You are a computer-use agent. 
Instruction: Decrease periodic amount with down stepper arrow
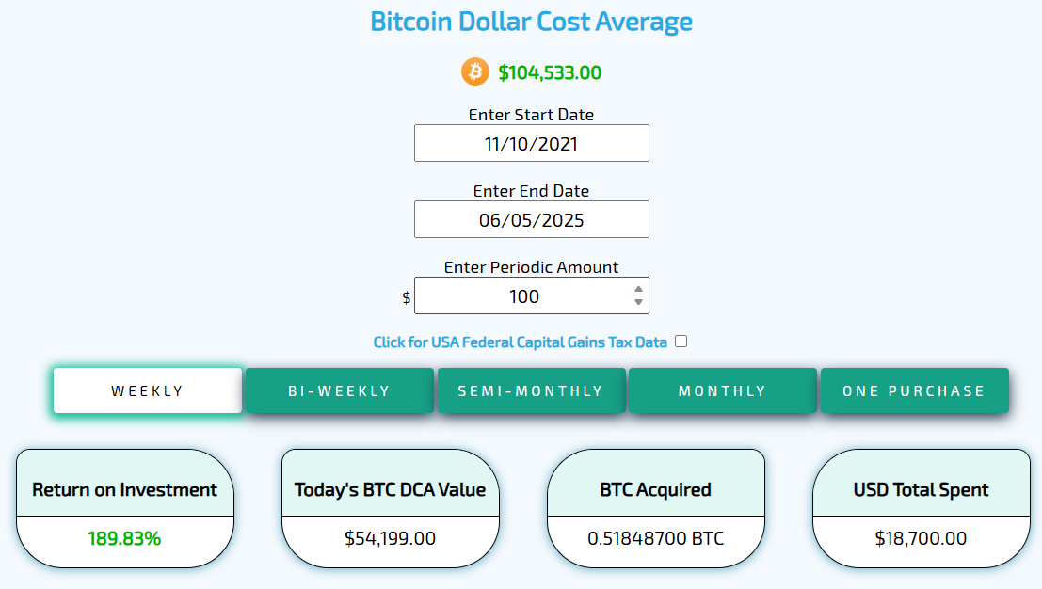pyautogui.click(x=638, y=302)
